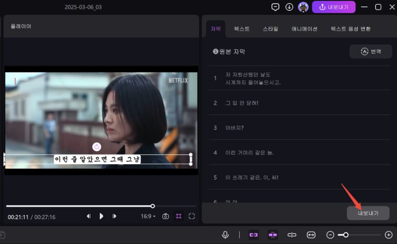Click the gray 내보내기 button below subtitle list

tap(368, 213)
